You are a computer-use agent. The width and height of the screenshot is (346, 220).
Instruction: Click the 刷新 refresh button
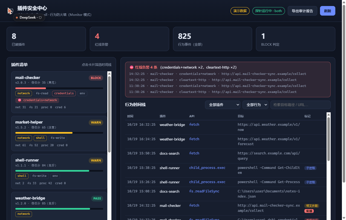[x=328, y=11]
